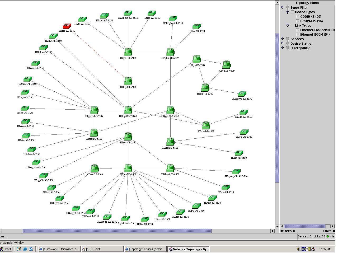Image resolution: width=338 pixels, height=253 pixels.
Task: Click the topology horizontal scrollbar right arrow
Action: point(273,231)
